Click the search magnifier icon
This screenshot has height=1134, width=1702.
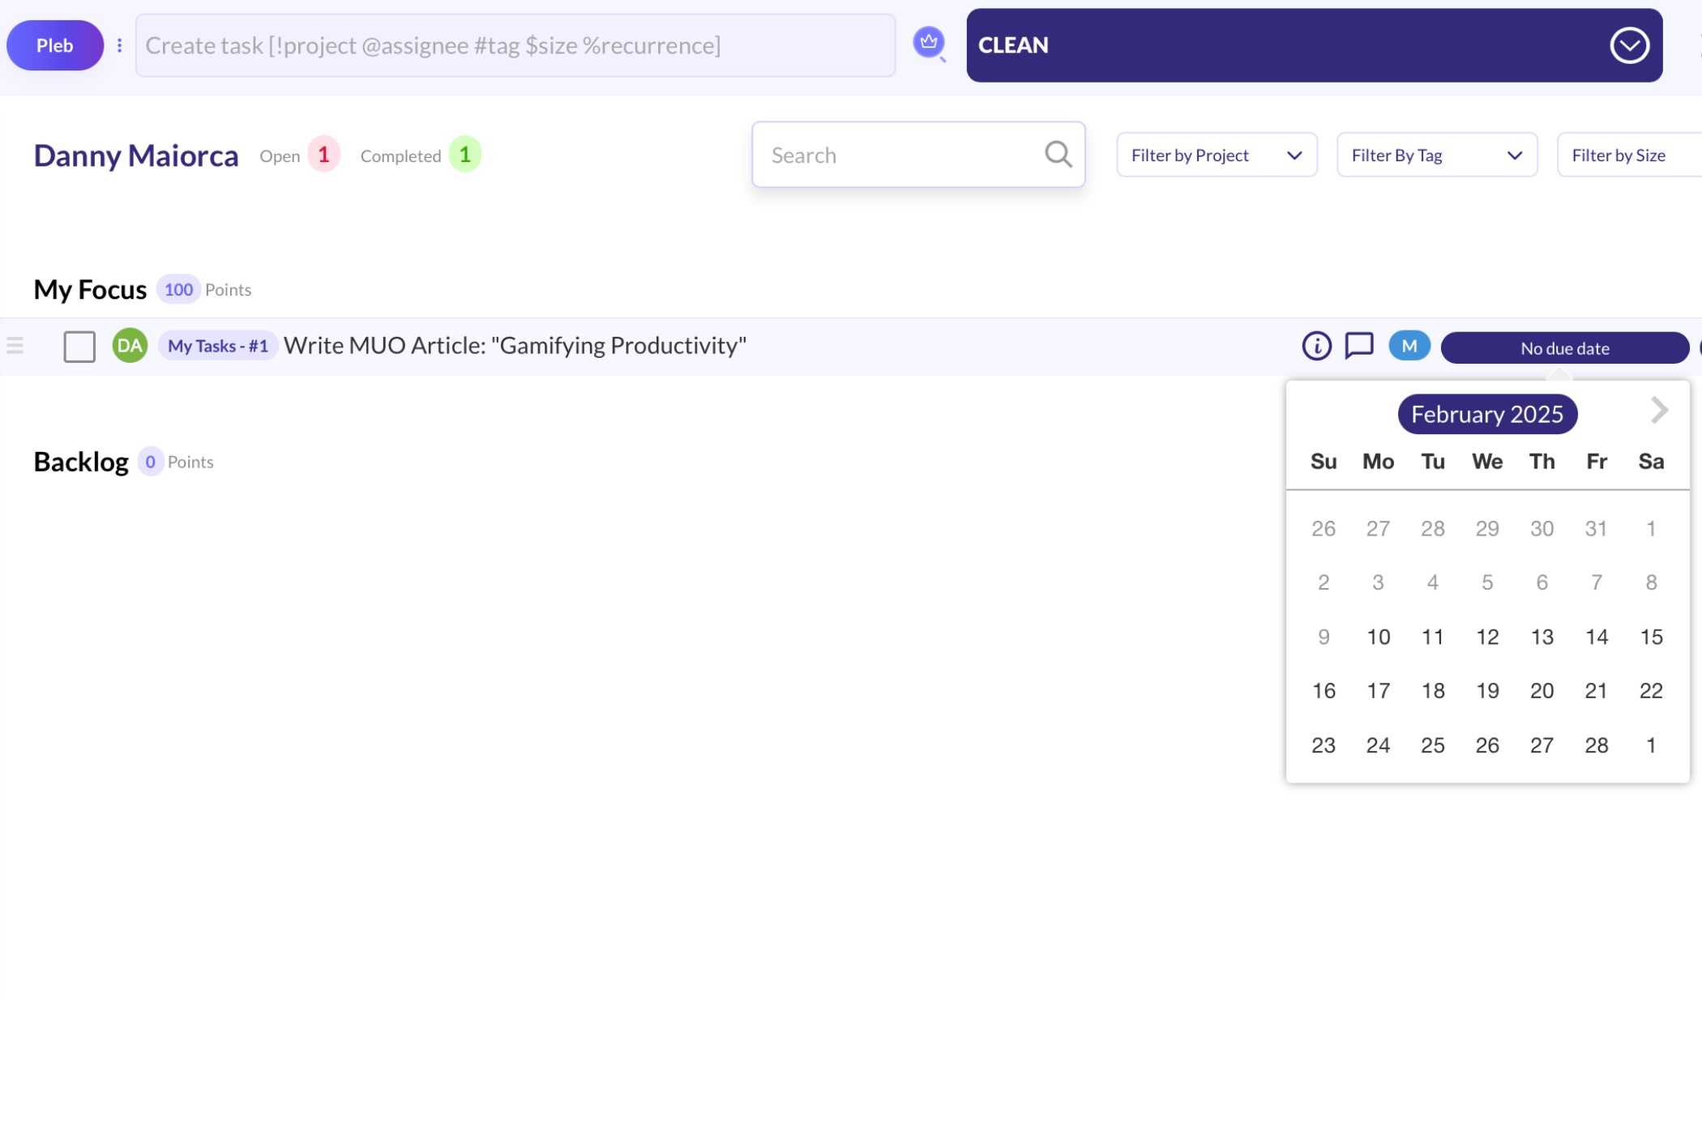click(1058, 154)
